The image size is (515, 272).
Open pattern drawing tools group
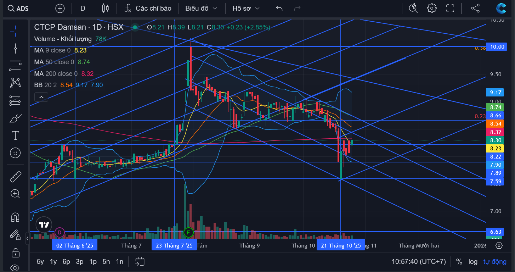(15, 83)
